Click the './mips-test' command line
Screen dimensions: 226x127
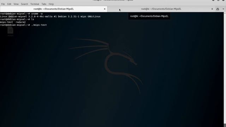point(23,25)
